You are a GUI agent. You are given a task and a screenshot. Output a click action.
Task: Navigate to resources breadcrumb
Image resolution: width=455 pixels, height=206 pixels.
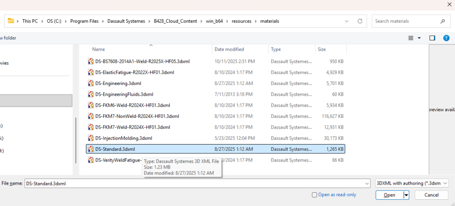241,21
